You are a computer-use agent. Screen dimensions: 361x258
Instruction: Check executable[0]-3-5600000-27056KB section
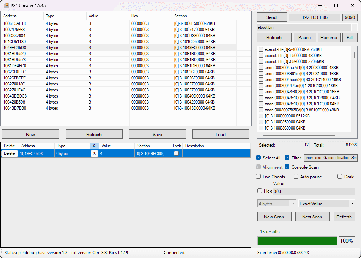(261, 62)
